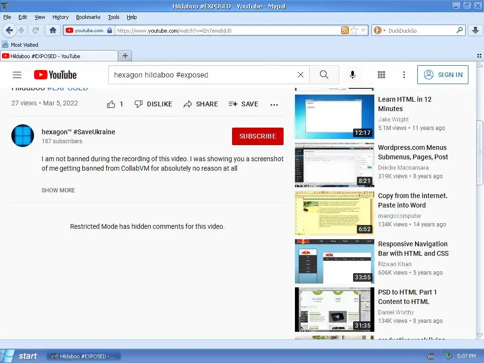This screenshot has width=484, height=363.
Task: Open the address bar history dropdown arrow
Action: point(363,30)
